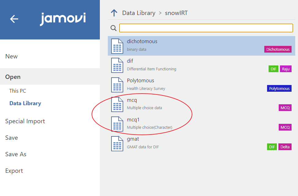Choose This PC under Open
Viewport: 298px width, 196px height.
pyautogui.click(x=18, y=91)
